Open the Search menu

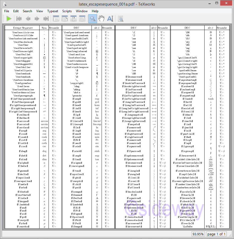tap(27, 11)
